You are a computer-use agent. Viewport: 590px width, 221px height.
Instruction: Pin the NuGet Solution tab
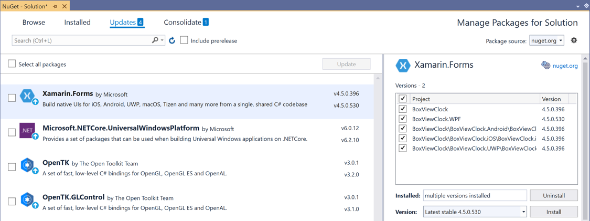pos(55,6)
